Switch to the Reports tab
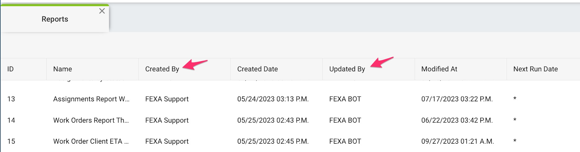Screen dimensions: 580x152 point(55,19)
